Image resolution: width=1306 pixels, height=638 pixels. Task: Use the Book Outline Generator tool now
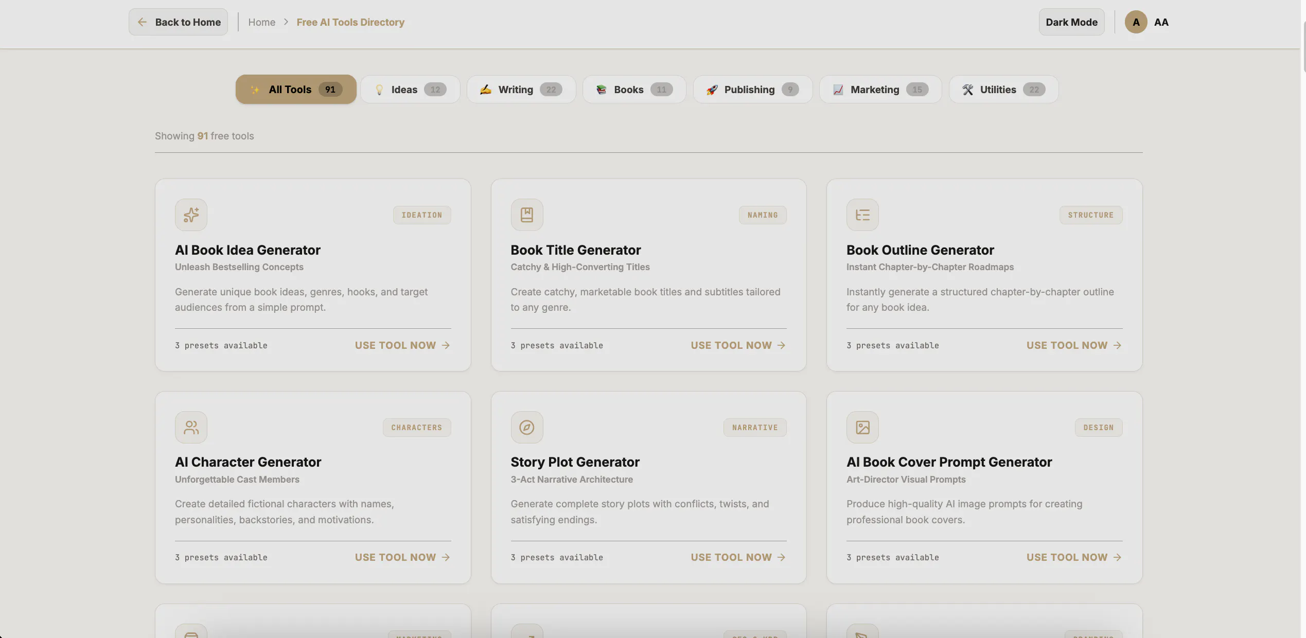pyautogui.click(x=1074, y=345)
